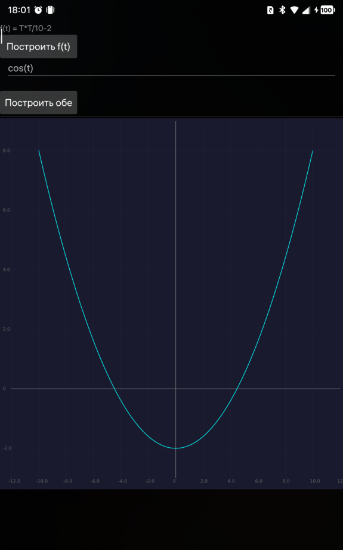Image resolution: width=343 pixels, height=550 pixels.
Task: Tap the alarm clock status icon
Action: point(38,10)
